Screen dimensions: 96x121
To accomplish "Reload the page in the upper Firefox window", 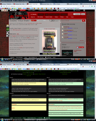I will pos(80,6).
